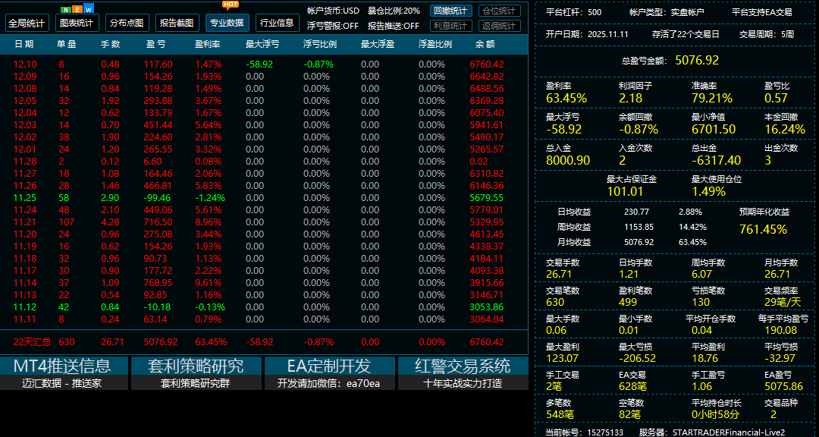This screenshot has width=819, height=437.
Task: Click balance 0.02 in the 11.28 row
Action: [479, 161]
